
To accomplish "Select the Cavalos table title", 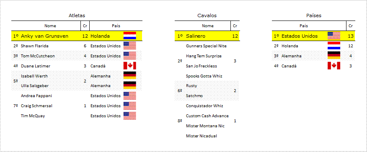I will click(207, 15).
